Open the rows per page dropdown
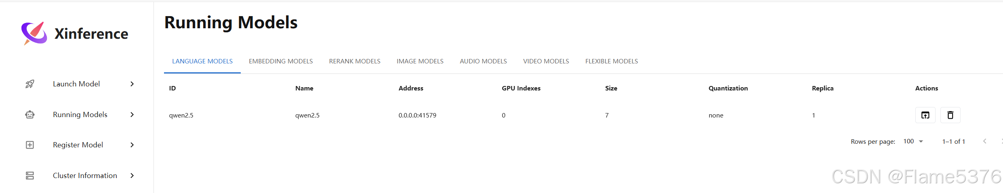Screen dimensions: 1003x193 [913, 141]
